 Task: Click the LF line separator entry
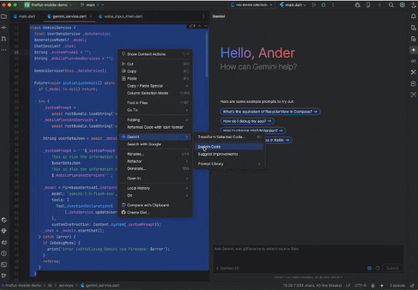pos(348,286)
